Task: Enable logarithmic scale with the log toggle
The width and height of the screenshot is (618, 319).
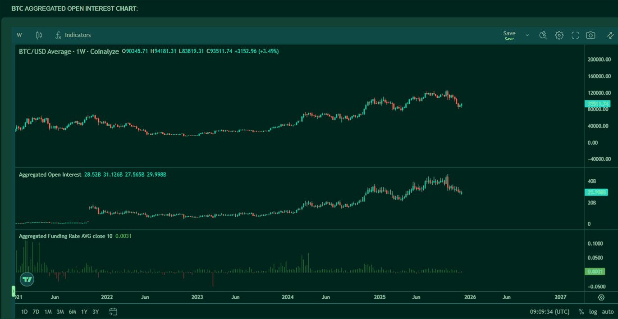Action: [593, 311]
